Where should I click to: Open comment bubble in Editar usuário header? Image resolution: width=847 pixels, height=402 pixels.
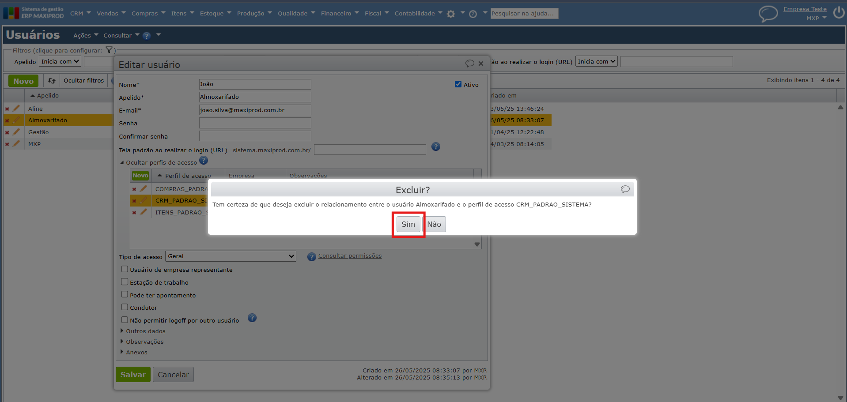coord(469,64)
